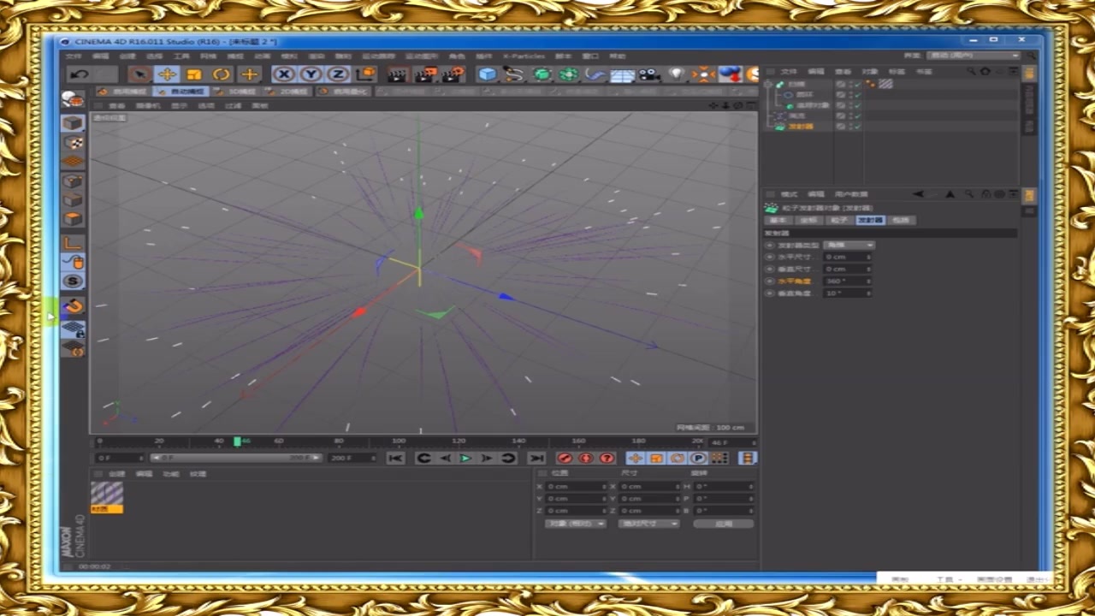Click the striped material tag on Sweep row
Viewport: 1095px width, 616px height.
[x=885, y=84]
